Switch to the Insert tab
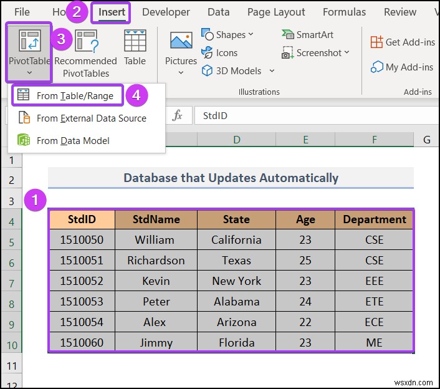 pos(112,12)
